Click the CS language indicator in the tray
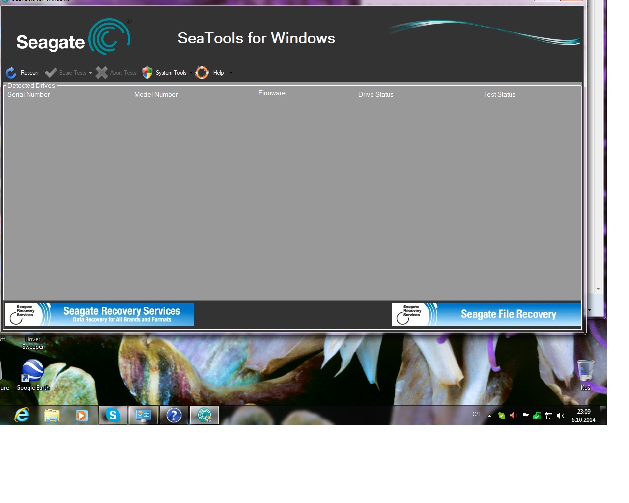The width and height of the screenshot is (629, 503). (x=476, y=414)
